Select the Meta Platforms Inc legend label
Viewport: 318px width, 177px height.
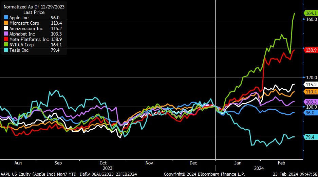click(x=29, y=39)
